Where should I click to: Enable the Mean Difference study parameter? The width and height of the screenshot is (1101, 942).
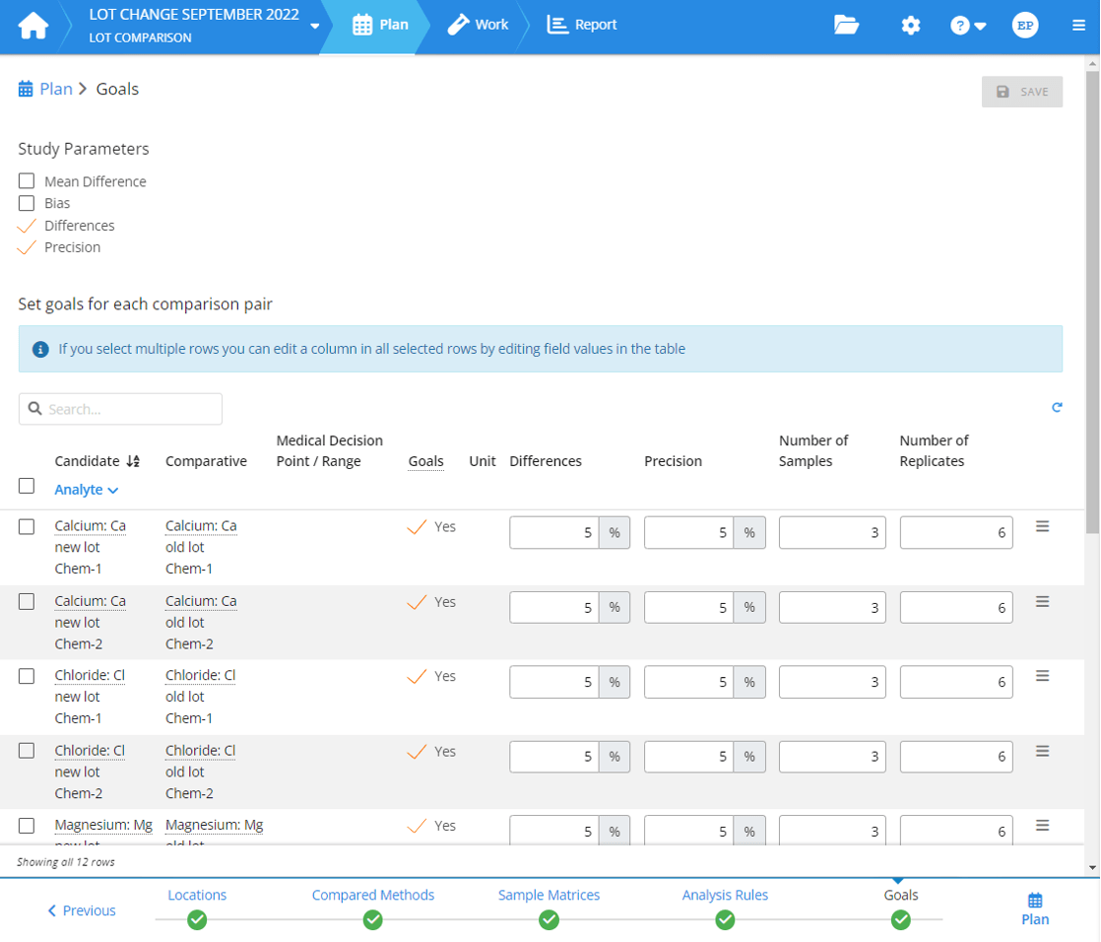point(25,180)
